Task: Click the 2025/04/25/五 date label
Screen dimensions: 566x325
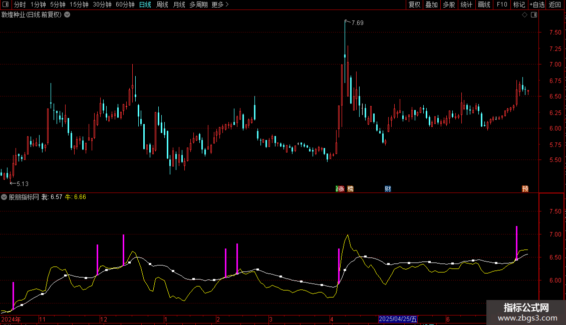Action: [398, 319]
